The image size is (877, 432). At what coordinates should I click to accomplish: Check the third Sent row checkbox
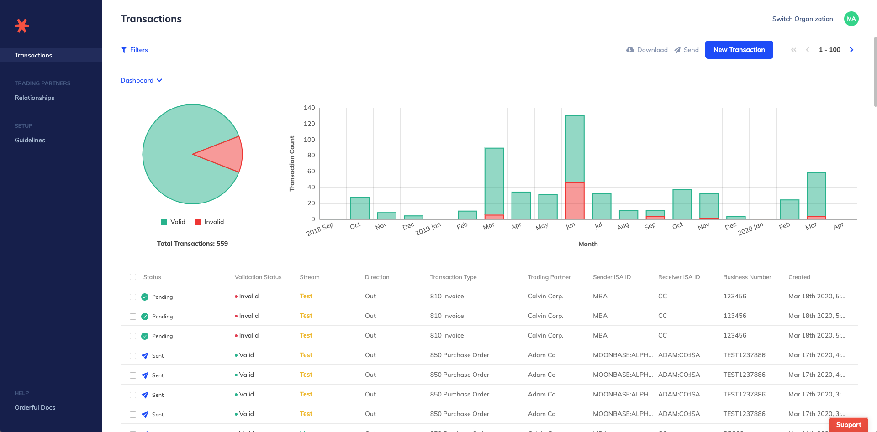point(133,395)
